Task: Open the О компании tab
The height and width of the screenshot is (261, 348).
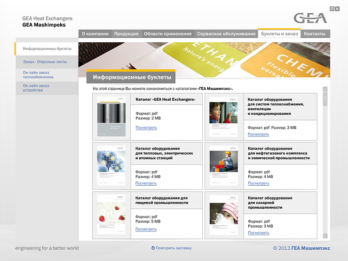Action: click(95, 34)
